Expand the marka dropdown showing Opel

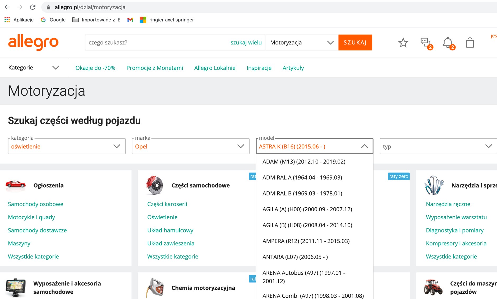[x=190, y=146]
